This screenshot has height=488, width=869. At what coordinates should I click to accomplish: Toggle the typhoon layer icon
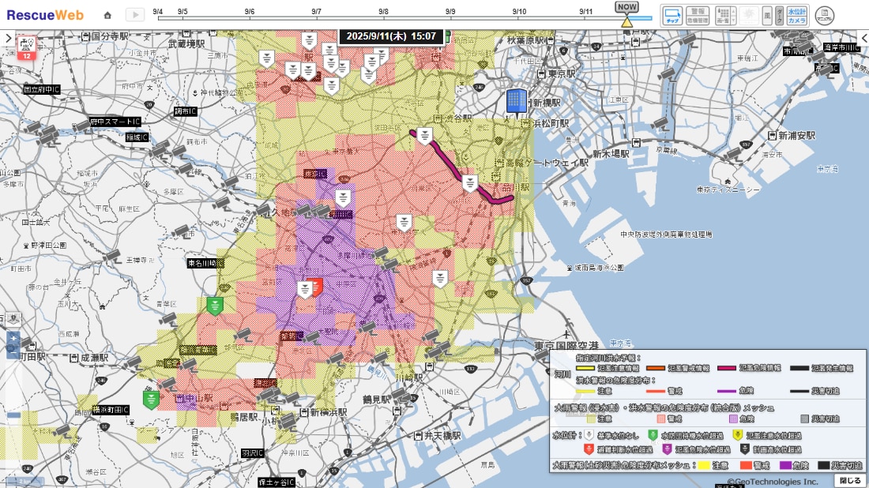(x=749, y=15)
